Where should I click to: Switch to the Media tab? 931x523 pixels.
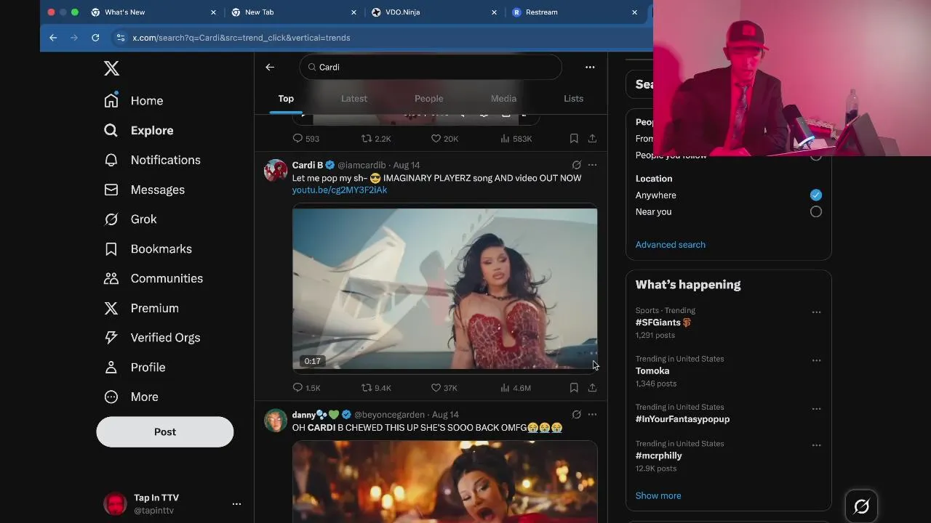tap(503, 99)
